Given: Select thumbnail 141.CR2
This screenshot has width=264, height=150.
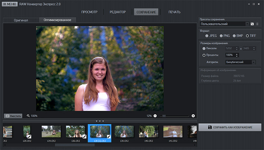Looking at the screenshot, I should point(173,134).
